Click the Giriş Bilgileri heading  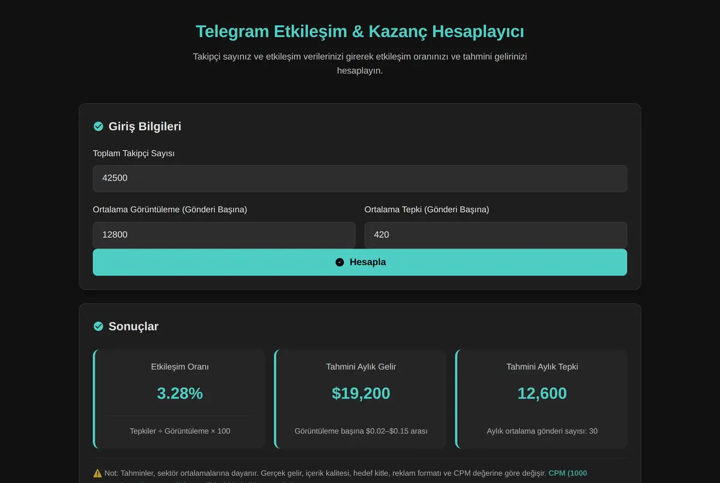click(145, 126)
